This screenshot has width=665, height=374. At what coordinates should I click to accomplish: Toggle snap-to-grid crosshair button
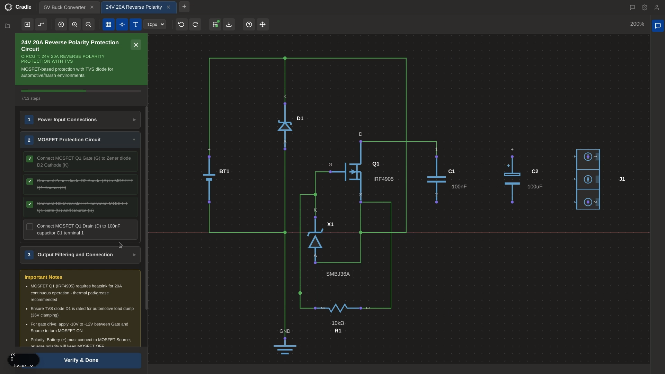pyautogui.click(x=122, y=24)
